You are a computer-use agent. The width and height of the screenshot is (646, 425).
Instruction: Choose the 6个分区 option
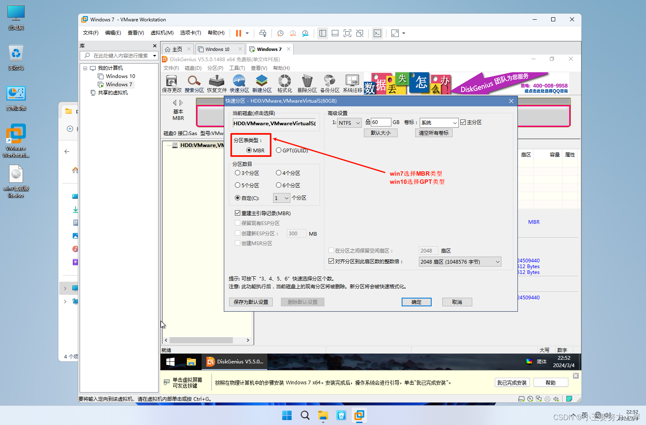click(x=288, y=185)
